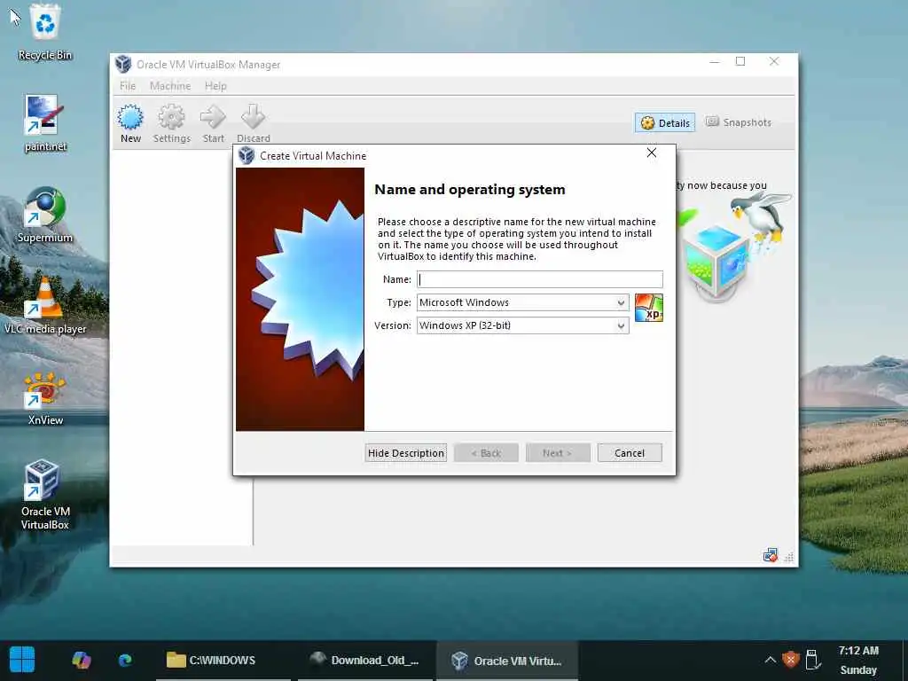Select the paint.net desktop shortcut
This screenshot has height=681, width=908.
[44, 123]
